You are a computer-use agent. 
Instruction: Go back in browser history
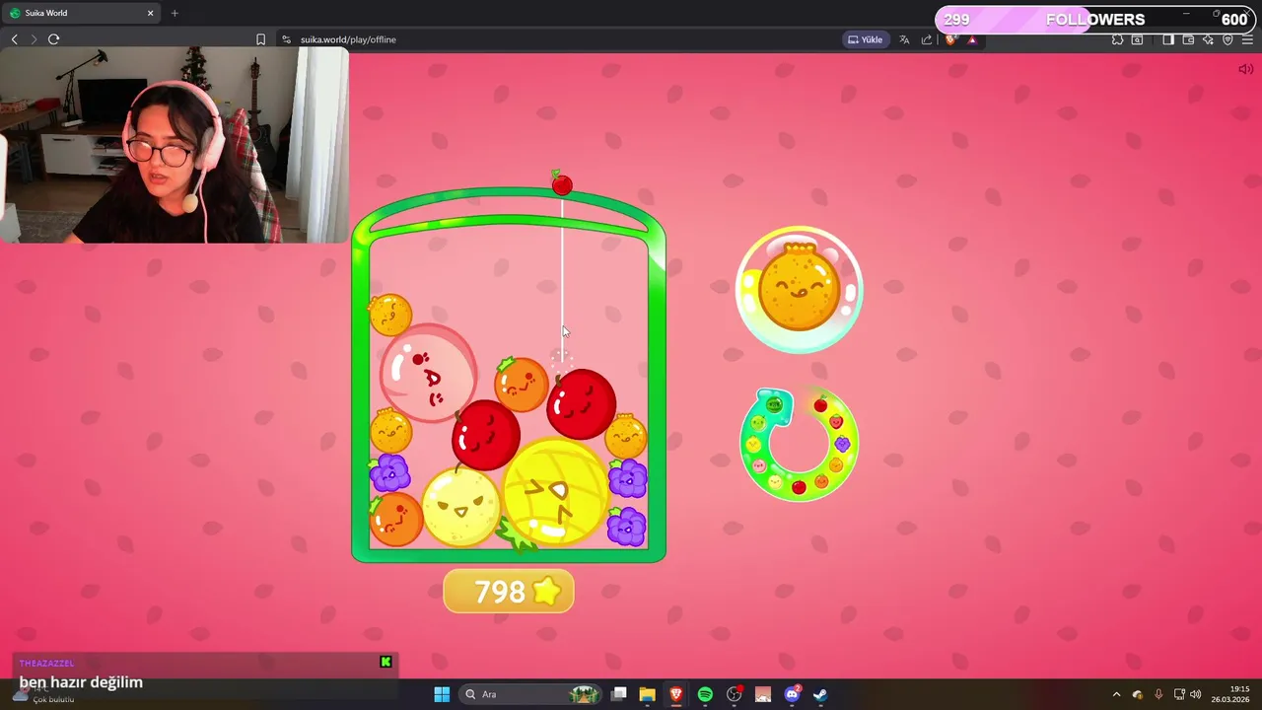[15, 39]
